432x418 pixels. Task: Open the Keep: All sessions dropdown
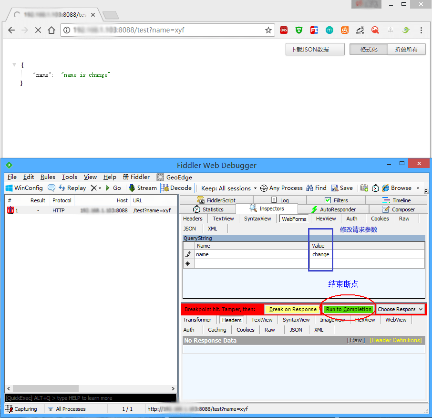[x=229, y=188]
